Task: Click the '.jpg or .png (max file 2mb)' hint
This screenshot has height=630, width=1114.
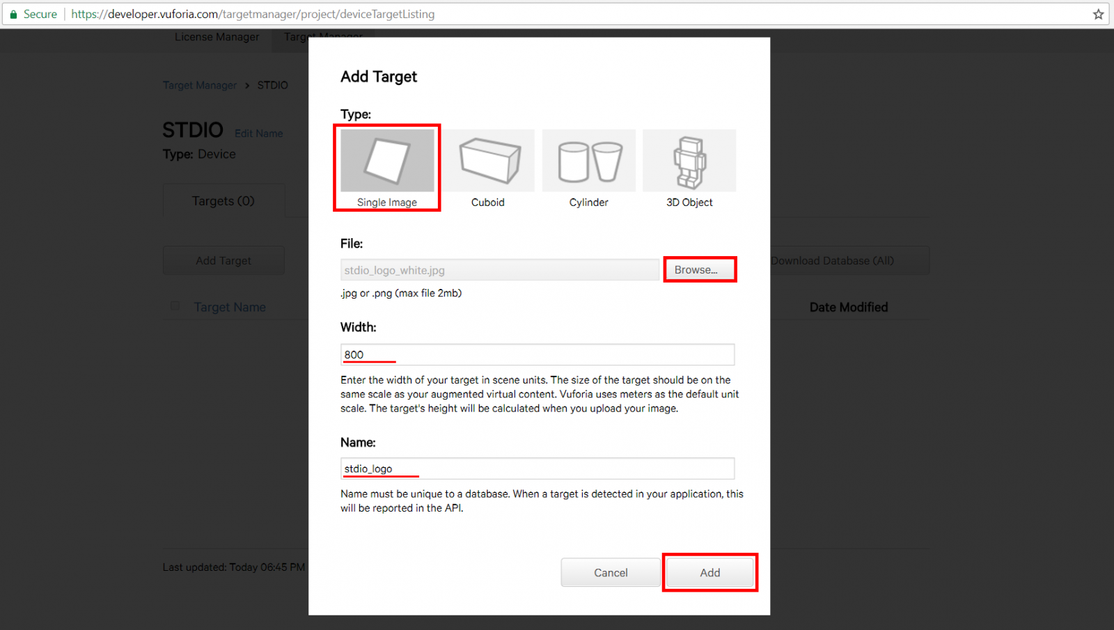Action: (401, 293)
